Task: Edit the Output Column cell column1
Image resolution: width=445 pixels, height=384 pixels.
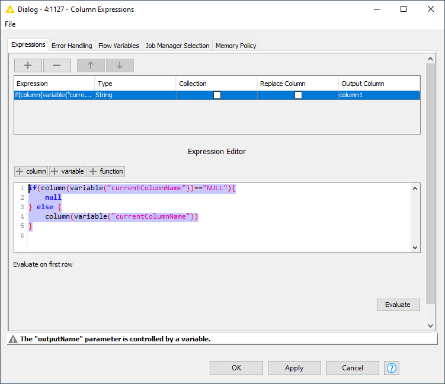Action: pyautogui.click(x=379, y=95)
